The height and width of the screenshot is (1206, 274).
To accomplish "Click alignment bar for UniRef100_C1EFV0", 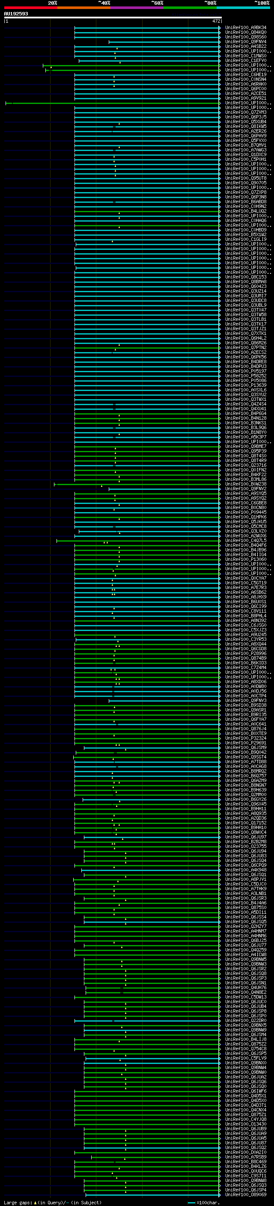I will (149, 61).
